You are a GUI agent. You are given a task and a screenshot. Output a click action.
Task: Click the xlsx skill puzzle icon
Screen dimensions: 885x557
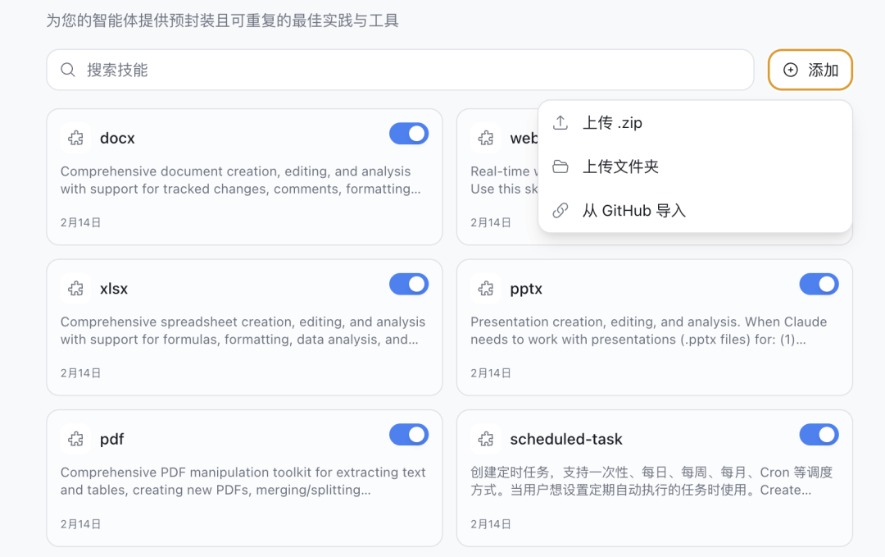coord(75,288)
